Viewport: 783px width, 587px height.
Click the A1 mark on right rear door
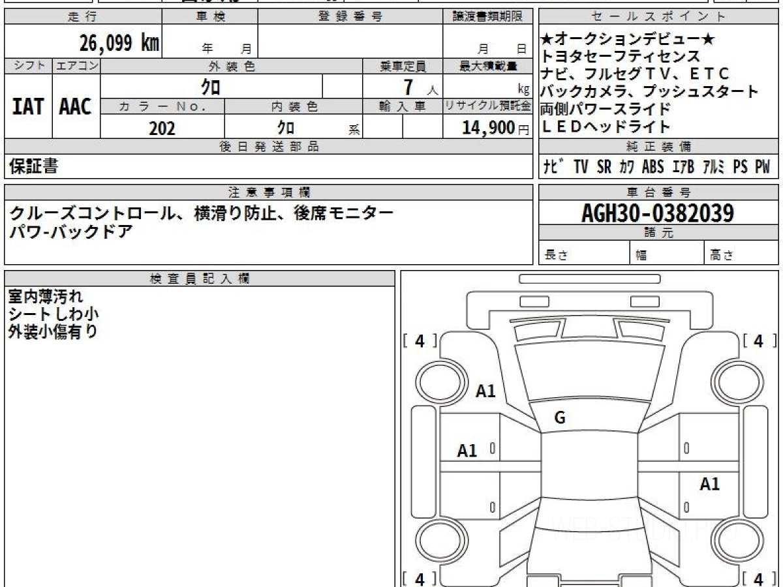click(710, 484)
